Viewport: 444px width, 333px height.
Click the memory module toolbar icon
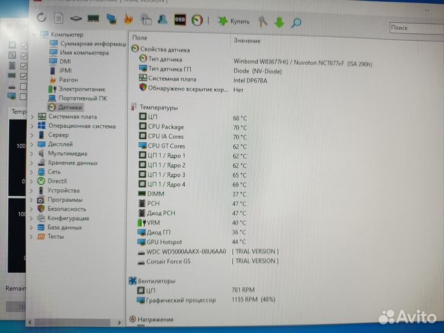coord(94,18)
